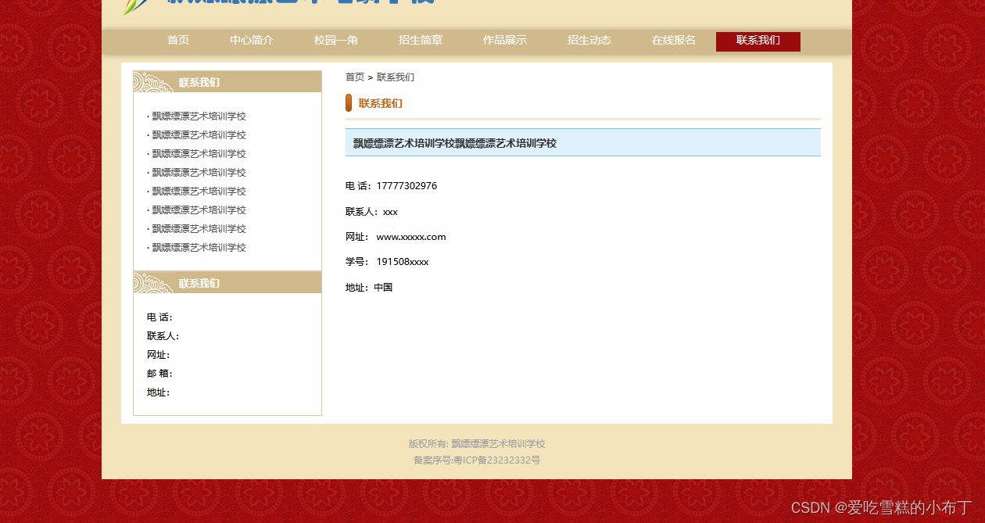Click the 邮 箱: label in the sidebar

coord(159,374)
